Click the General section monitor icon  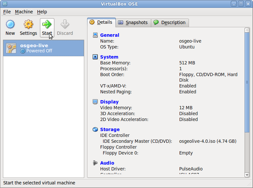[x=95, y=35]
